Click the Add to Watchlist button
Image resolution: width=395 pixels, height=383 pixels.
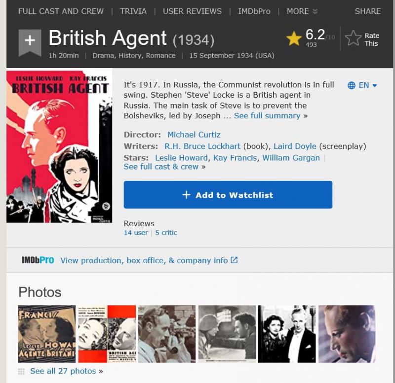pos(228,195)
